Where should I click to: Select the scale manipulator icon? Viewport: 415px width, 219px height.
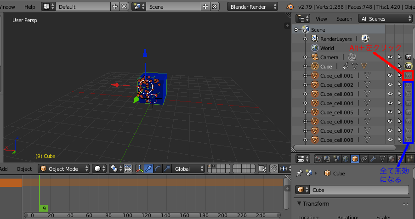click(167, 168)
